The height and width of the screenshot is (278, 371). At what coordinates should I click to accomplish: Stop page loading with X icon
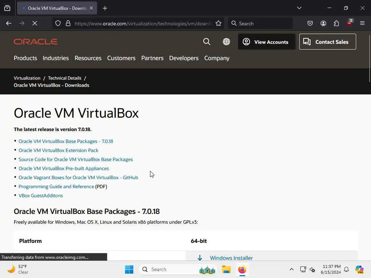pyautogui.click(x=35, y=23)
